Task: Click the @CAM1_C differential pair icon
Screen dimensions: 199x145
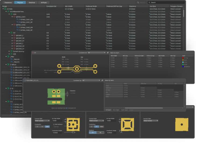Action: [15, 35]
